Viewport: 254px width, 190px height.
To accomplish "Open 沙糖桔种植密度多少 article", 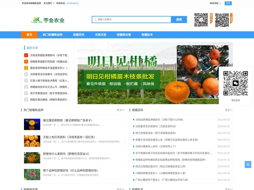I will pyautogui.click(x=161, y=173).
